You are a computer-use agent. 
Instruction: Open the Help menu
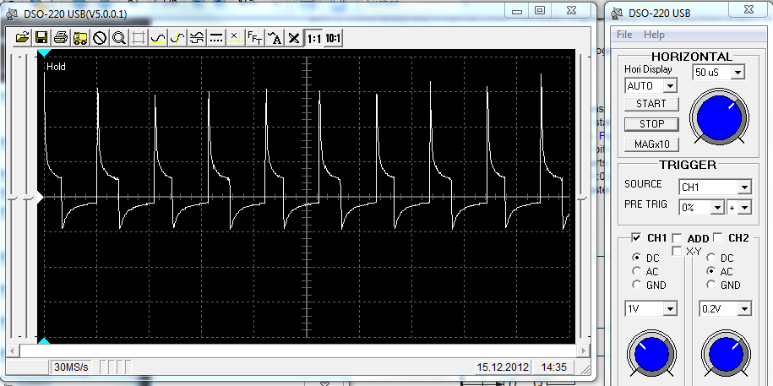click(x=654, y=35)
